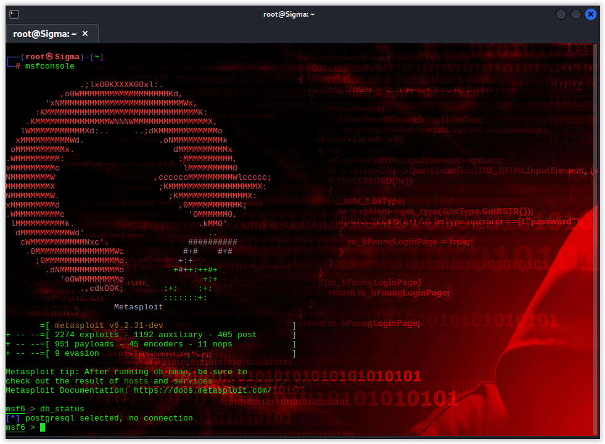605x444 pixels.
Task: Click the root@Sigma: ~ window title
Action: [289, 14]
